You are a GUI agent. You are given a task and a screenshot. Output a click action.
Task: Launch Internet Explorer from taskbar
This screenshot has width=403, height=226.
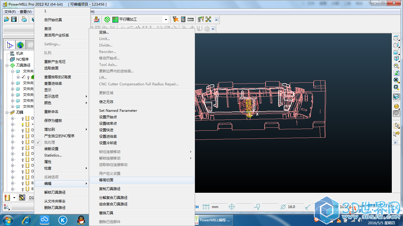click(x=27, y=220)
